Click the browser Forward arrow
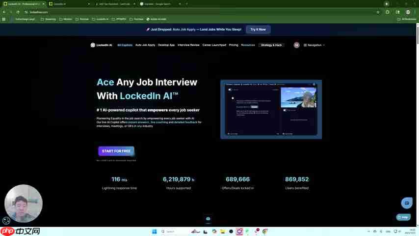The height and width of the screenshot is (236, 419). coord(11,12)
